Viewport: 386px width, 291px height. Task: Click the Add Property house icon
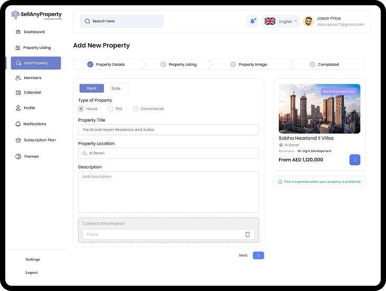coord(18,63)
